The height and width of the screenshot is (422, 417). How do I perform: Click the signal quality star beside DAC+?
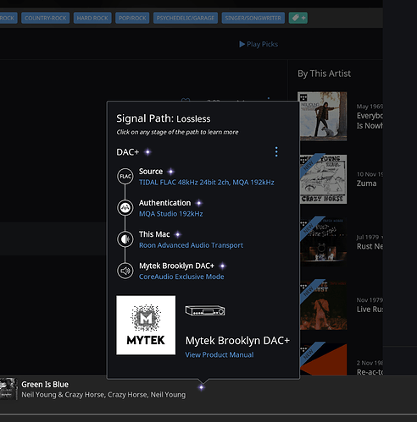coord(147,152)
